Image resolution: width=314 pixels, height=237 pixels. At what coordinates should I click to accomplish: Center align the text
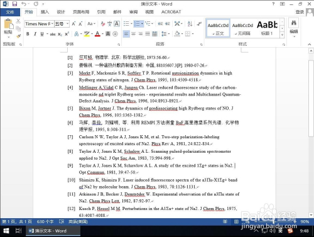pos(133,34)
